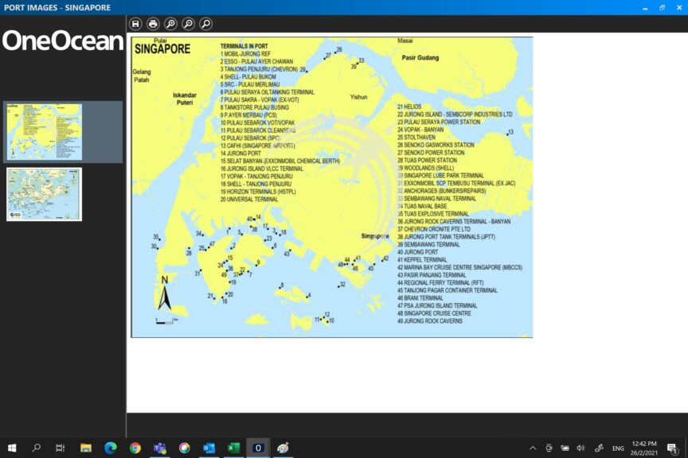Open the Meet Now tray icon
This screenshot has height=458, width=688.
[x=549, y=448]
